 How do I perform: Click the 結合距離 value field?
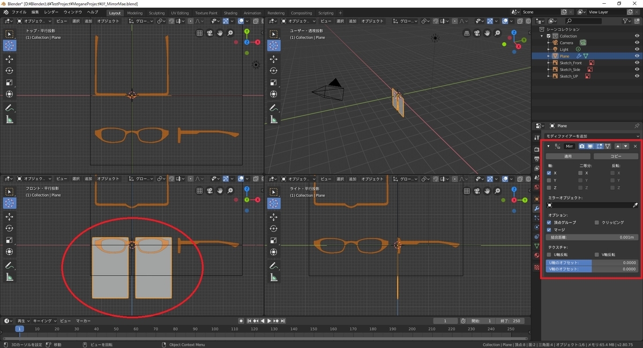coord(592,237)
